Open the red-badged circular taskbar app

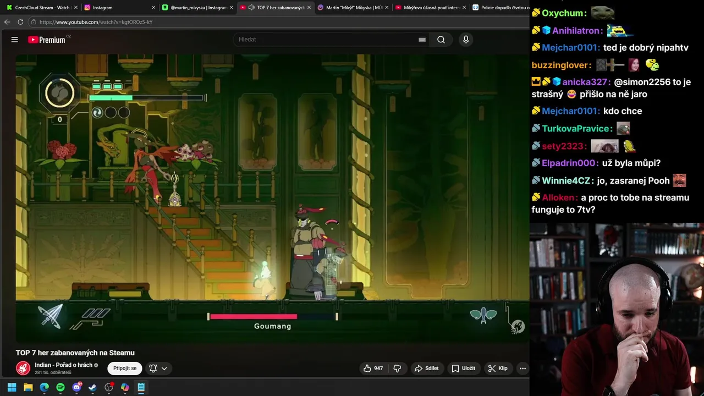pyautogui.click(x=109, y=387)
